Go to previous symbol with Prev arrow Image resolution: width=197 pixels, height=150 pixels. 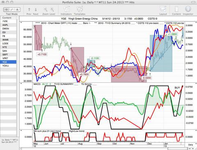click(29, 9)
